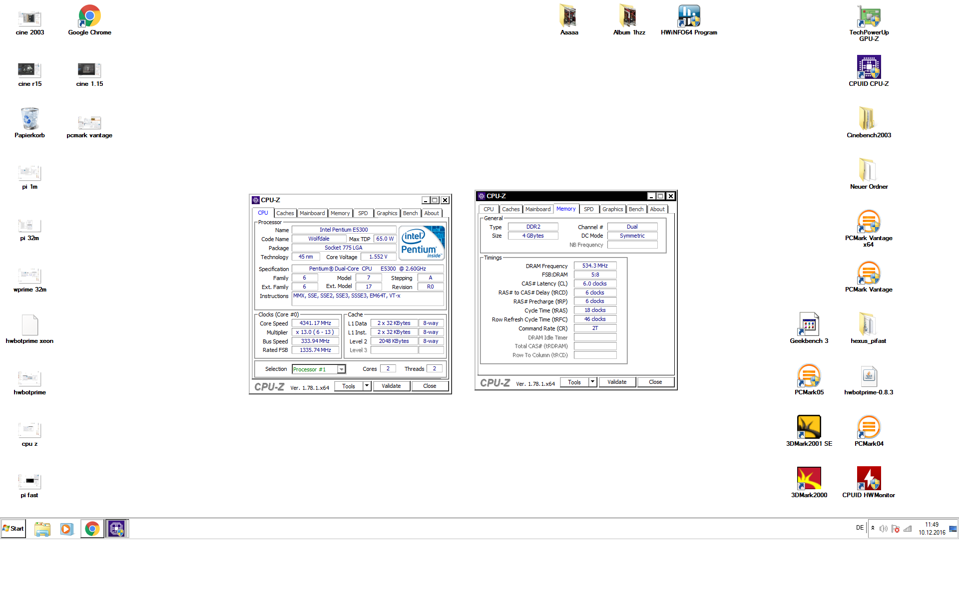Select the wprime 32m desktop icon
The width and height of the screenshot is (959, 604).
[29, 280]
